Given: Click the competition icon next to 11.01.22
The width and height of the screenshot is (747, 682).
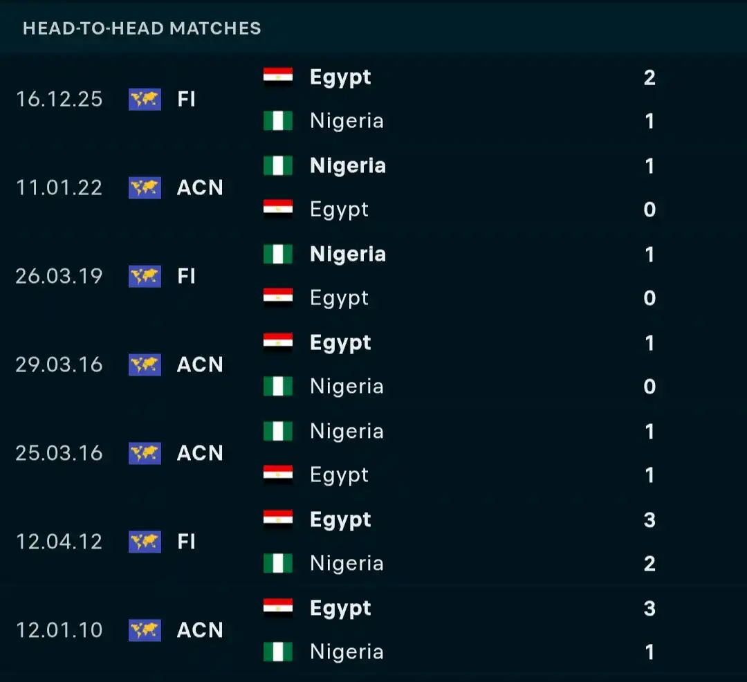Looking at the screenshot, I should pos(145,187).
